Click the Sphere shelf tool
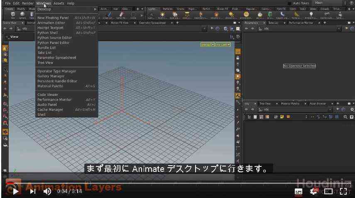The image size is (355, 198). (x=22, y=15)
